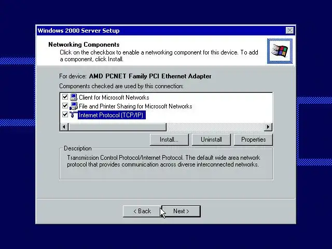
Task: Continue setup with Next button
Action: click(181, 211)
